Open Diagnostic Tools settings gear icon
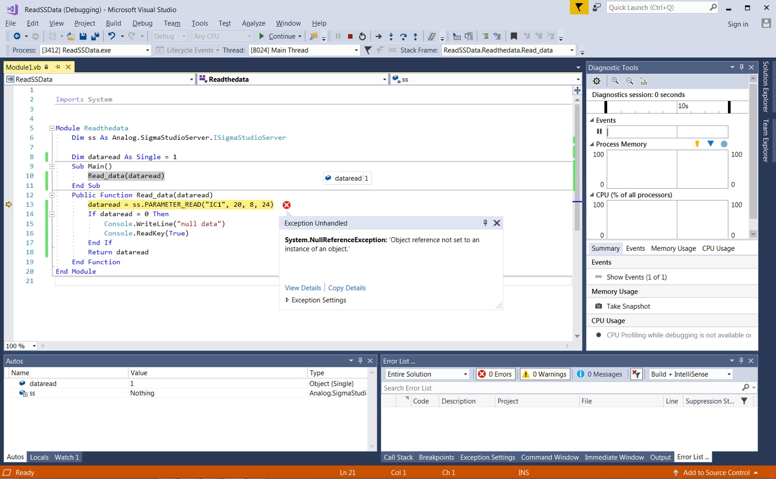This screenshot has height=479, width=776. tap(597, 81)
